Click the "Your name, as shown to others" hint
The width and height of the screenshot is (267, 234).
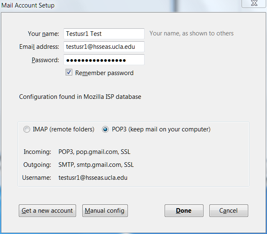click(191, 33)
